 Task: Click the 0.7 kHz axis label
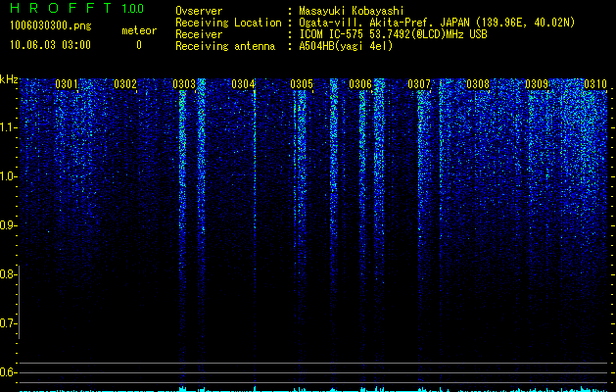click(x=7, y=323)
